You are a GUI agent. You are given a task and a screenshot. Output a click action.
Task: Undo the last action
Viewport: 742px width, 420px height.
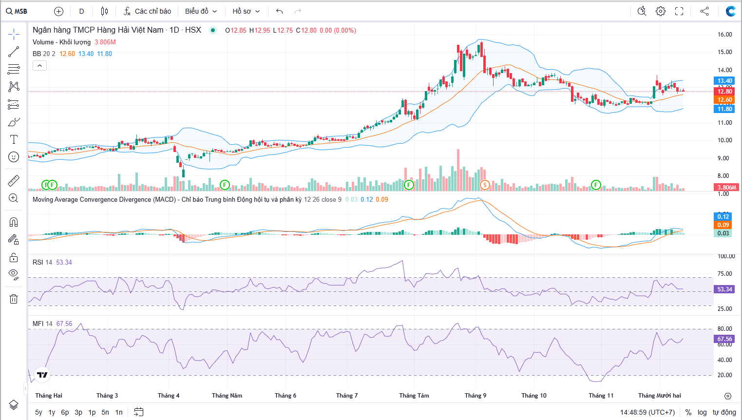click(x=279, y=11)
